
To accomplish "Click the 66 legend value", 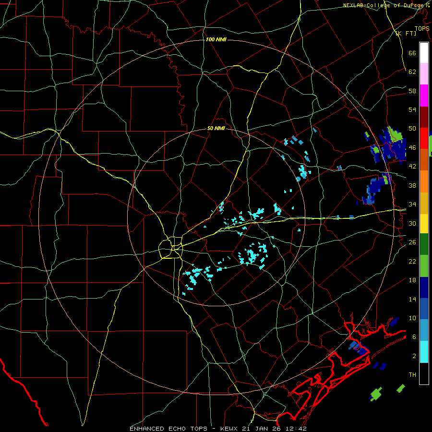I will click(x=412, y=53).
